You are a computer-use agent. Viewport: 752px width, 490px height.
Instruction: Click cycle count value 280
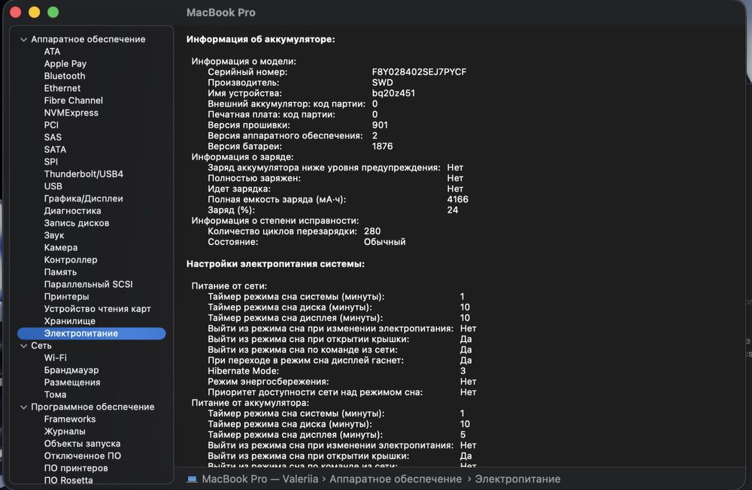(372, 231)
